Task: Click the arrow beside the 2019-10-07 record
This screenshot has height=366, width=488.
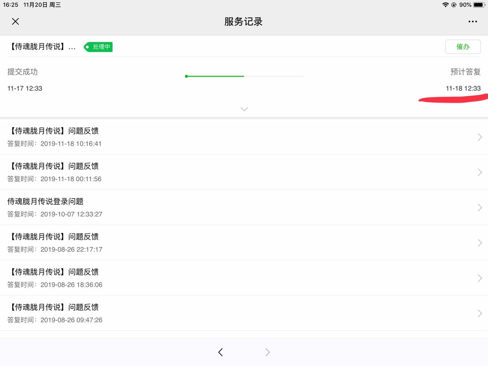Action: 480,208
